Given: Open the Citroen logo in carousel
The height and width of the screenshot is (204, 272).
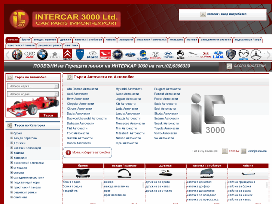Looking at the screenshot, I should 67,55.
